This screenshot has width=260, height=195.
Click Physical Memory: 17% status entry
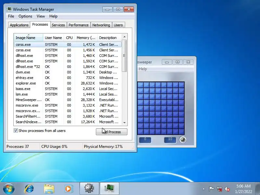click(x=103, y=147)
